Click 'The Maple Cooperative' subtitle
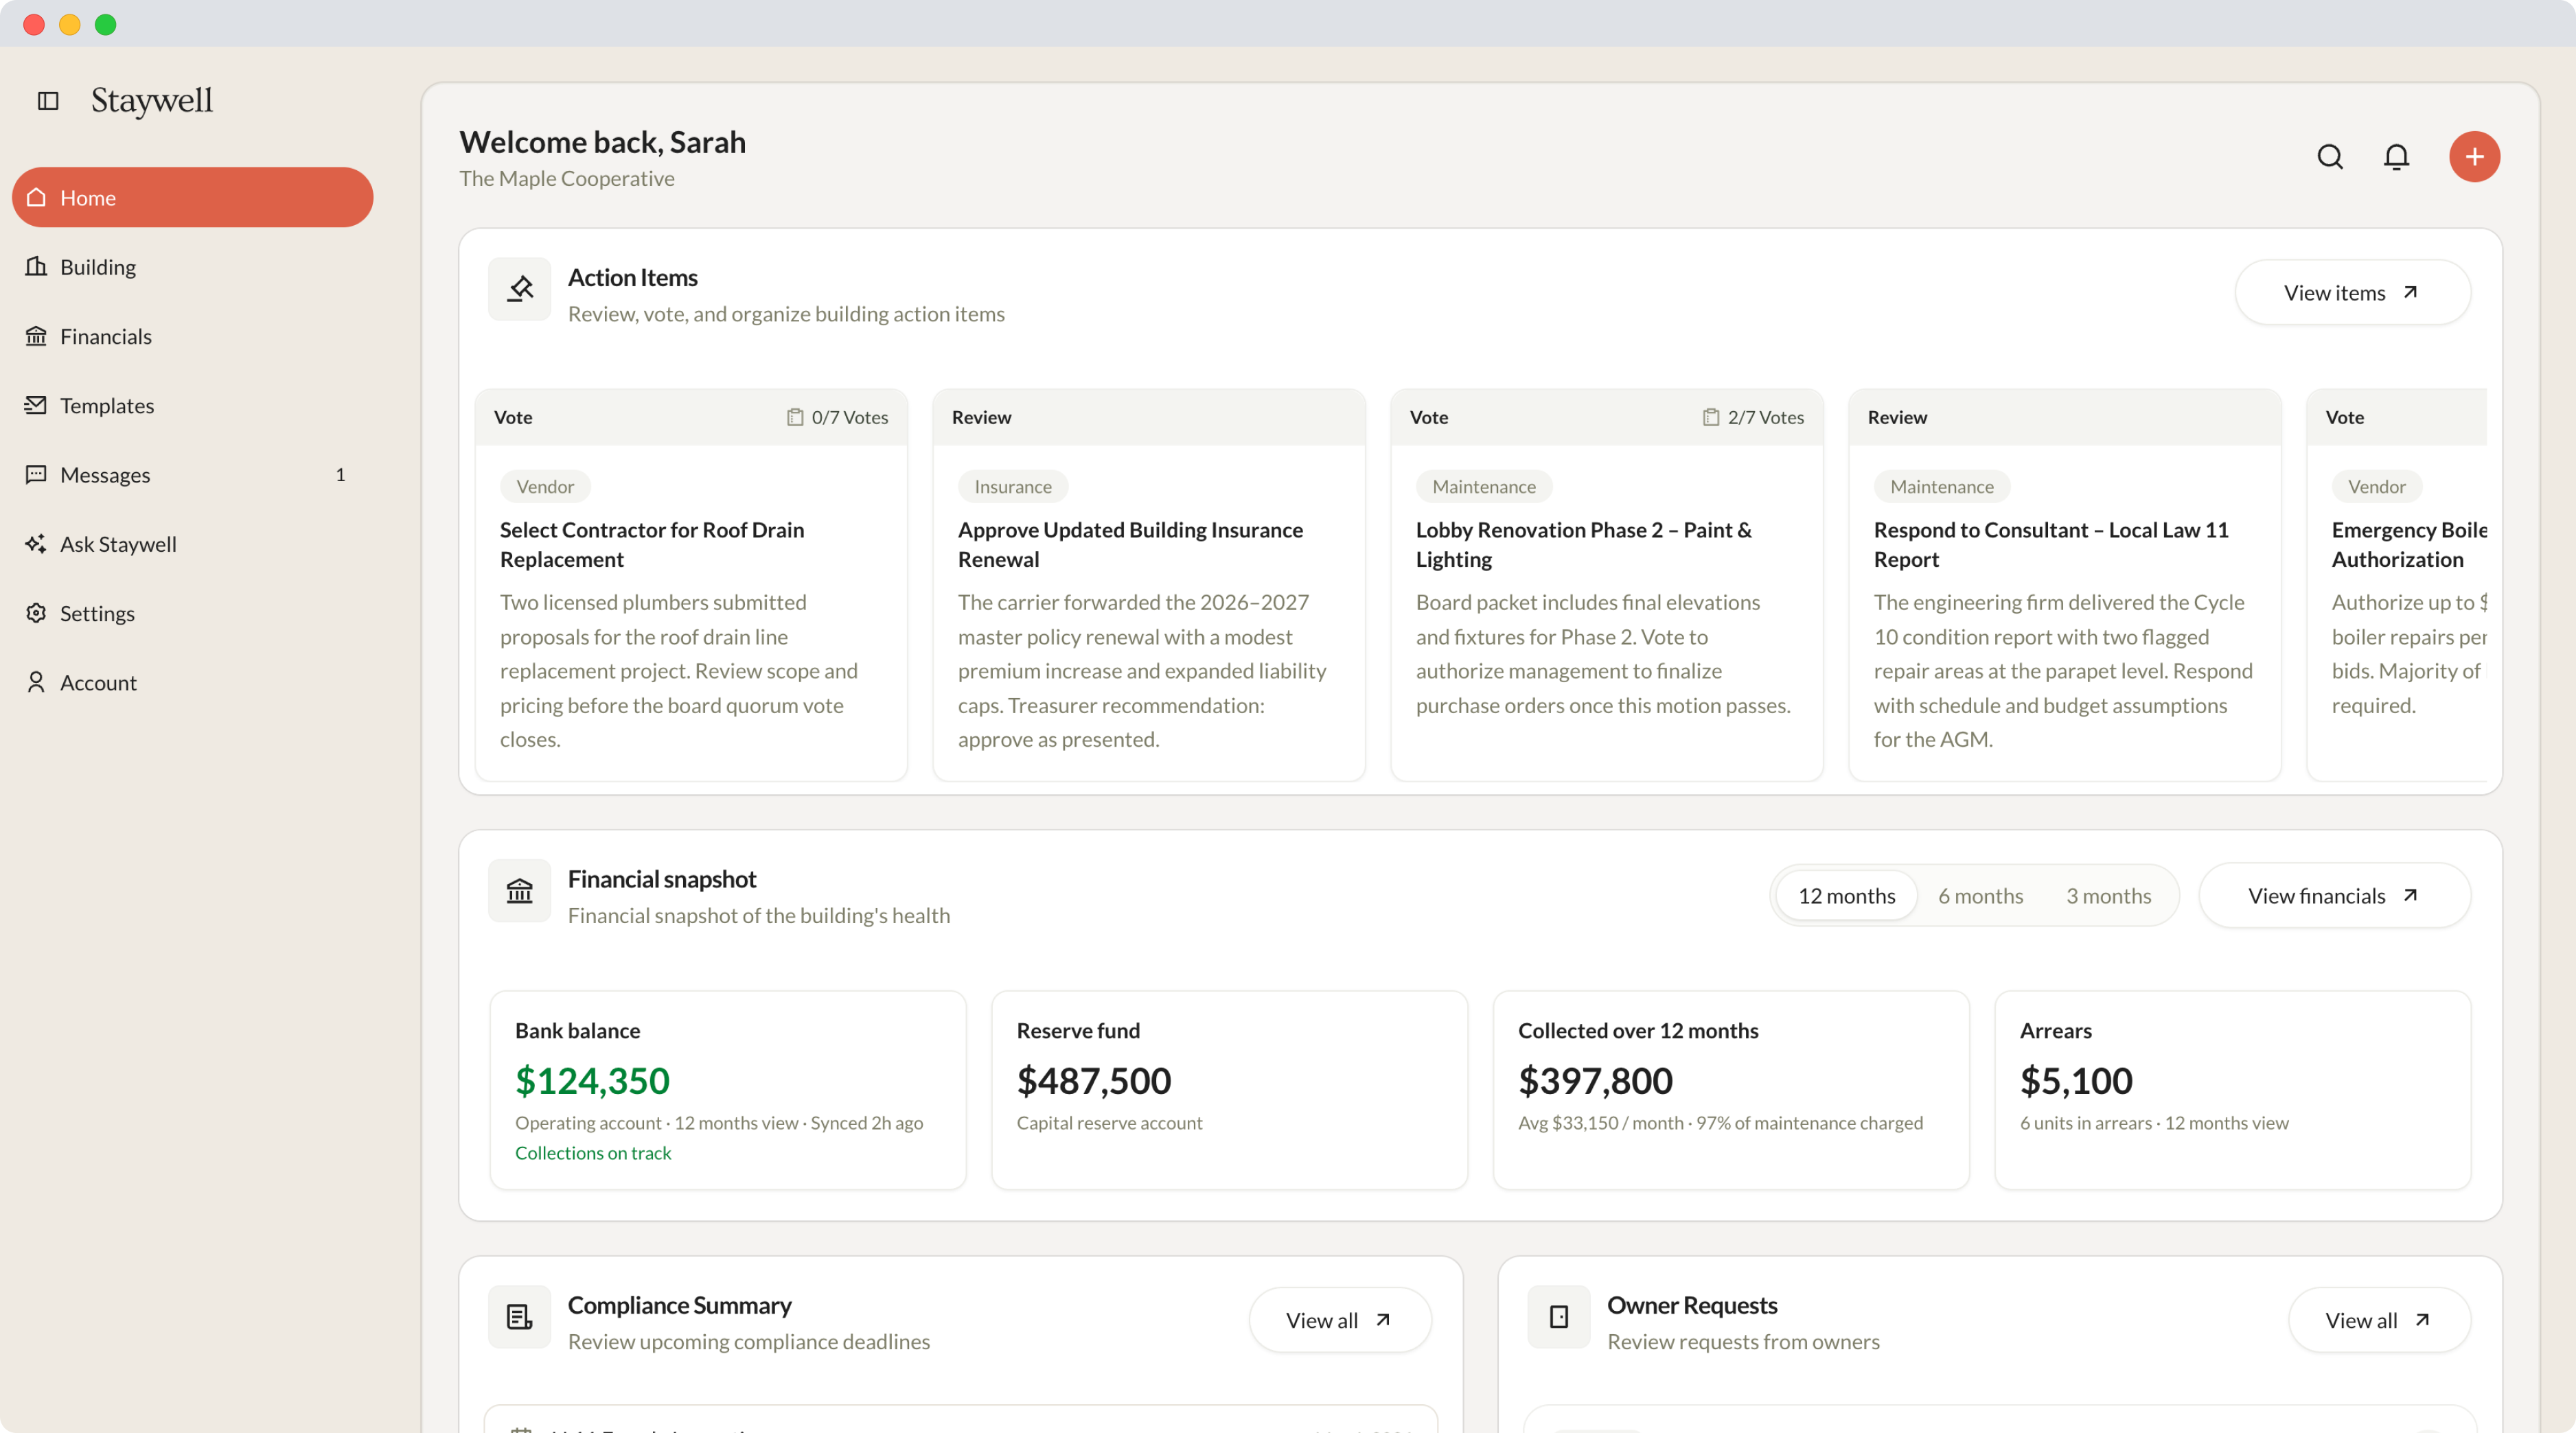The width and height of the screenshot is (2576, 1433). point(567,179)
